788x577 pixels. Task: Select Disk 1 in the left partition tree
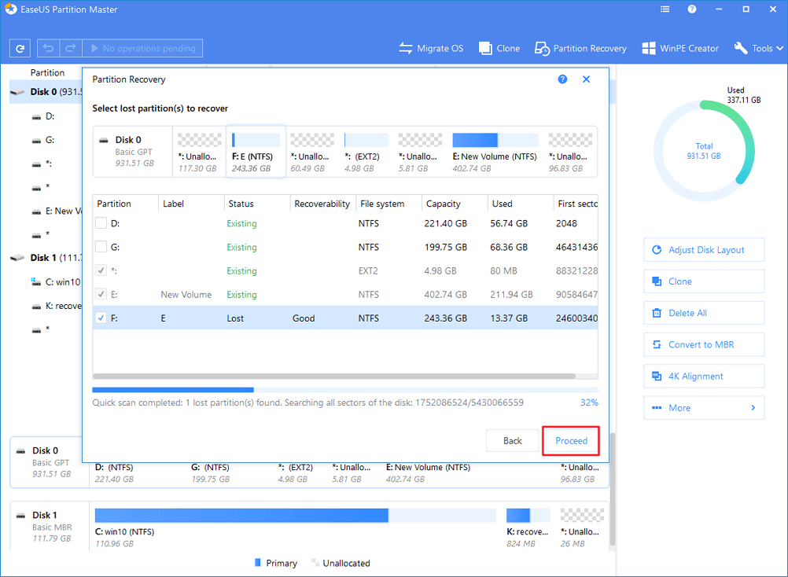(46, 258)
